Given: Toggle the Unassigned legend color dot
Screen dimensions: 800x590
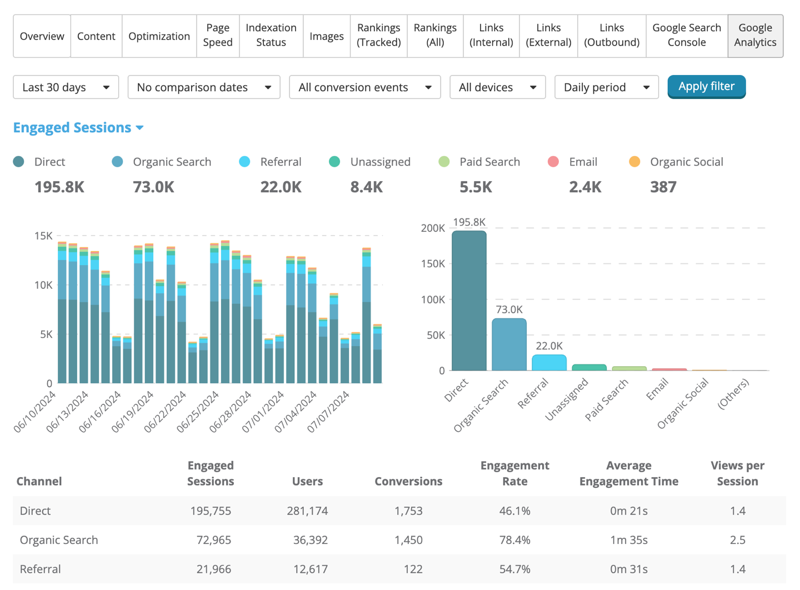Looking at the screenshot, I should pyautogui.click(x=334, y=162).
